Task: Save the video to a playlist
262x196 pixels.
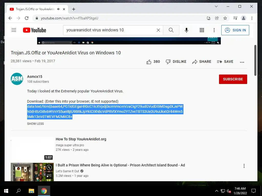Action: [225, 62]
